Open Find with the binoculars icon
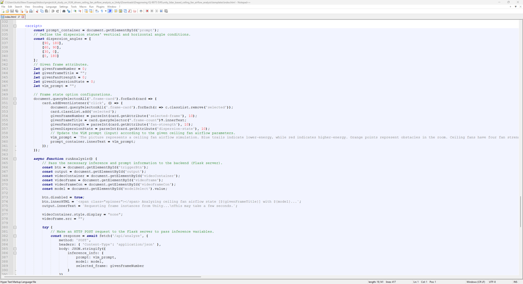This screenshot has width=523, height=284. (x=64, y=11)
